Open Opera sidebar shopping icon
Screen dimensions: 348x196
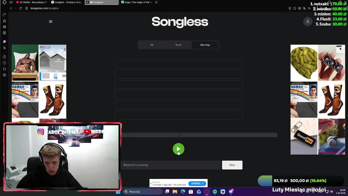(x=4, y=21)
